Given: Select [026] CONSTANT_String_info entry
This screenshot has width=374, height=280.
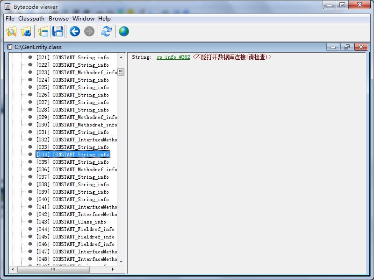Looking at the screenshot, I should [x=72, y=95].
